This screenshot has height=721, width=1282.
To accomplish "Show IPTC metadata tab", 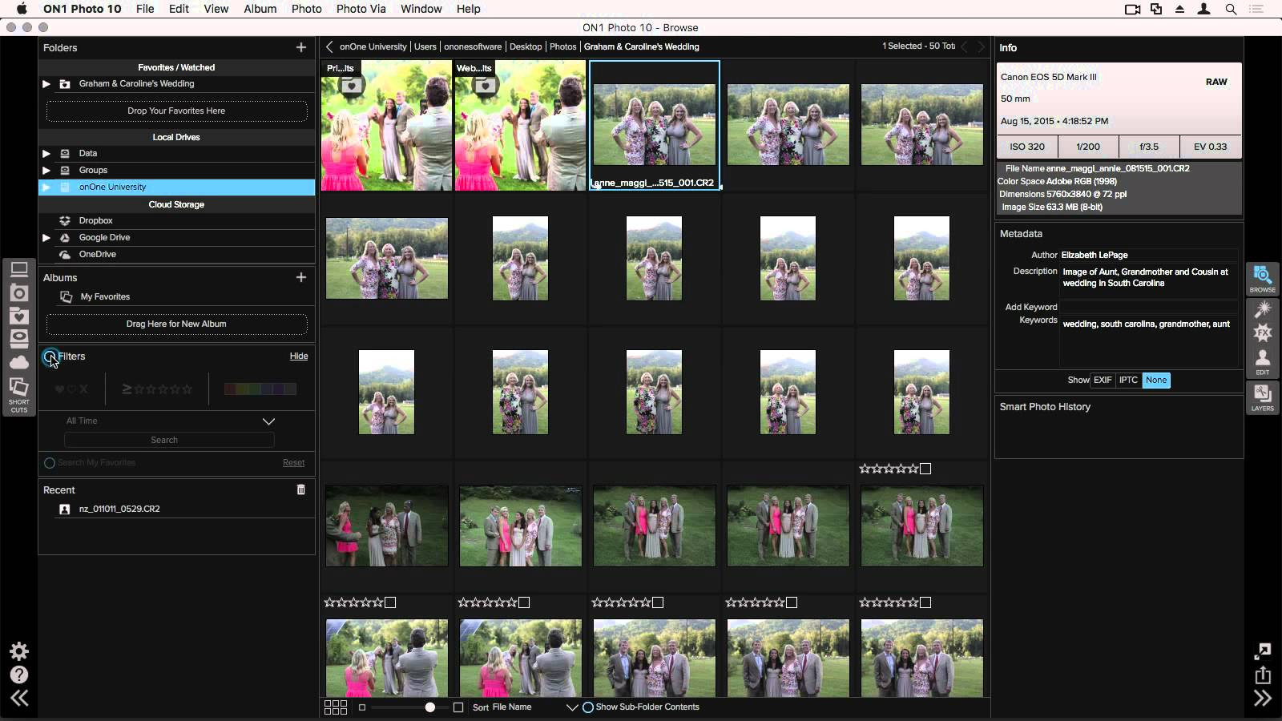I will [x=1128, y=380].
